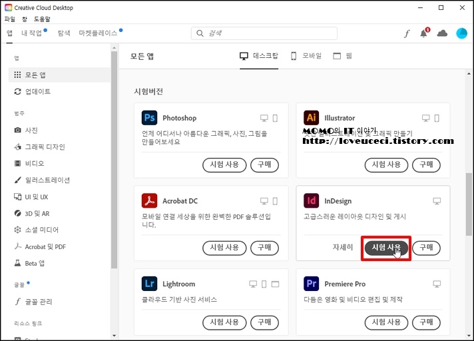Image resolution: width=474 pixels, height=341 pixels.
Task: Buy Photoshop with 구매 button
Action: [264, 165]
